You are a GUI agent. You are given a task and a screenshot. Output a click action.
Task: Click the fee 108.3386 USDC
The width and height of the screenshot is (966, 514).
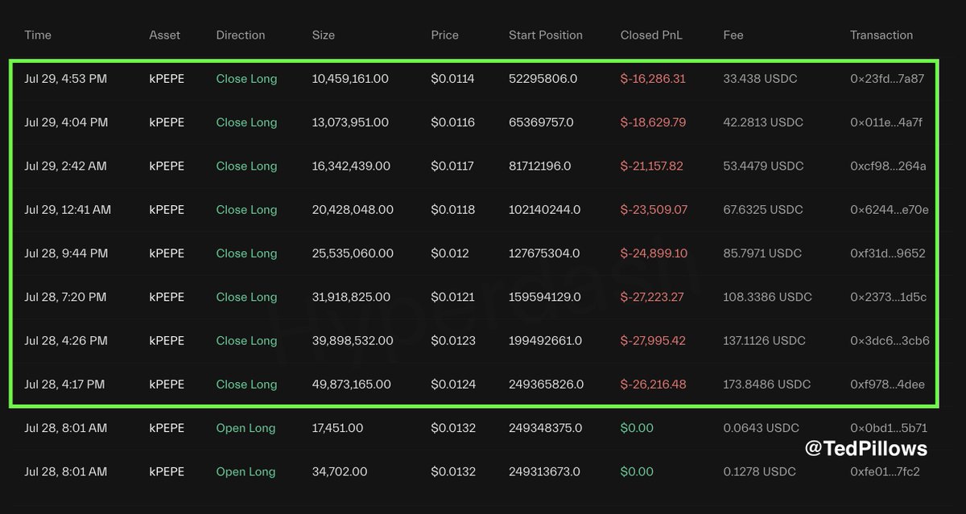[x=767, y=297]
